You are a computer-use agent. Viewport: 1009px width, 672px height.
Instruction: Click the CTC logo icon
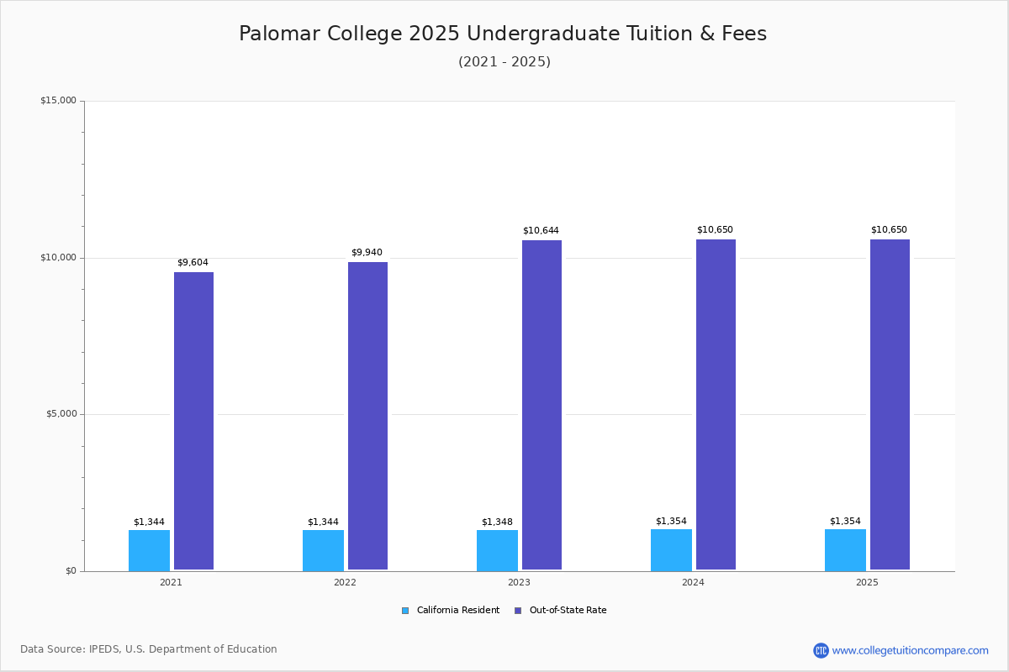[x=821, y=650]
